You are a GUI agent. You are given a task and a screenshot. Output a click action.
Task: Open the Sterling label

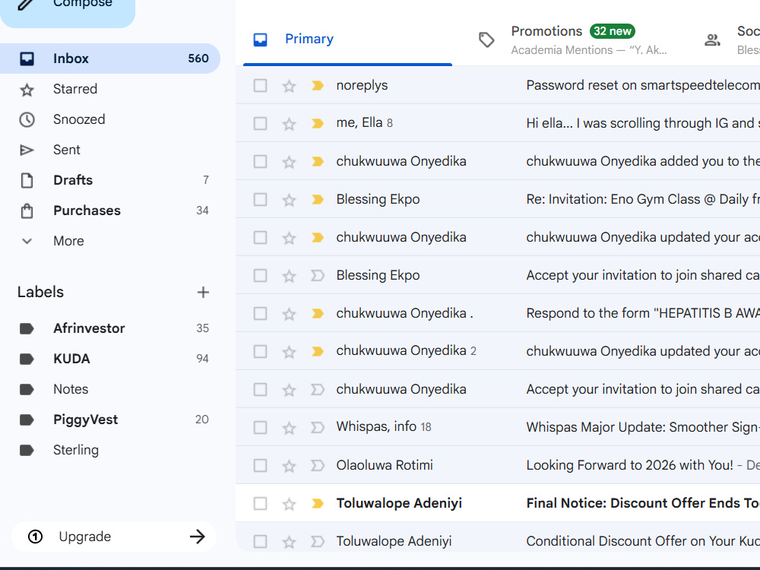click(110, 450)
